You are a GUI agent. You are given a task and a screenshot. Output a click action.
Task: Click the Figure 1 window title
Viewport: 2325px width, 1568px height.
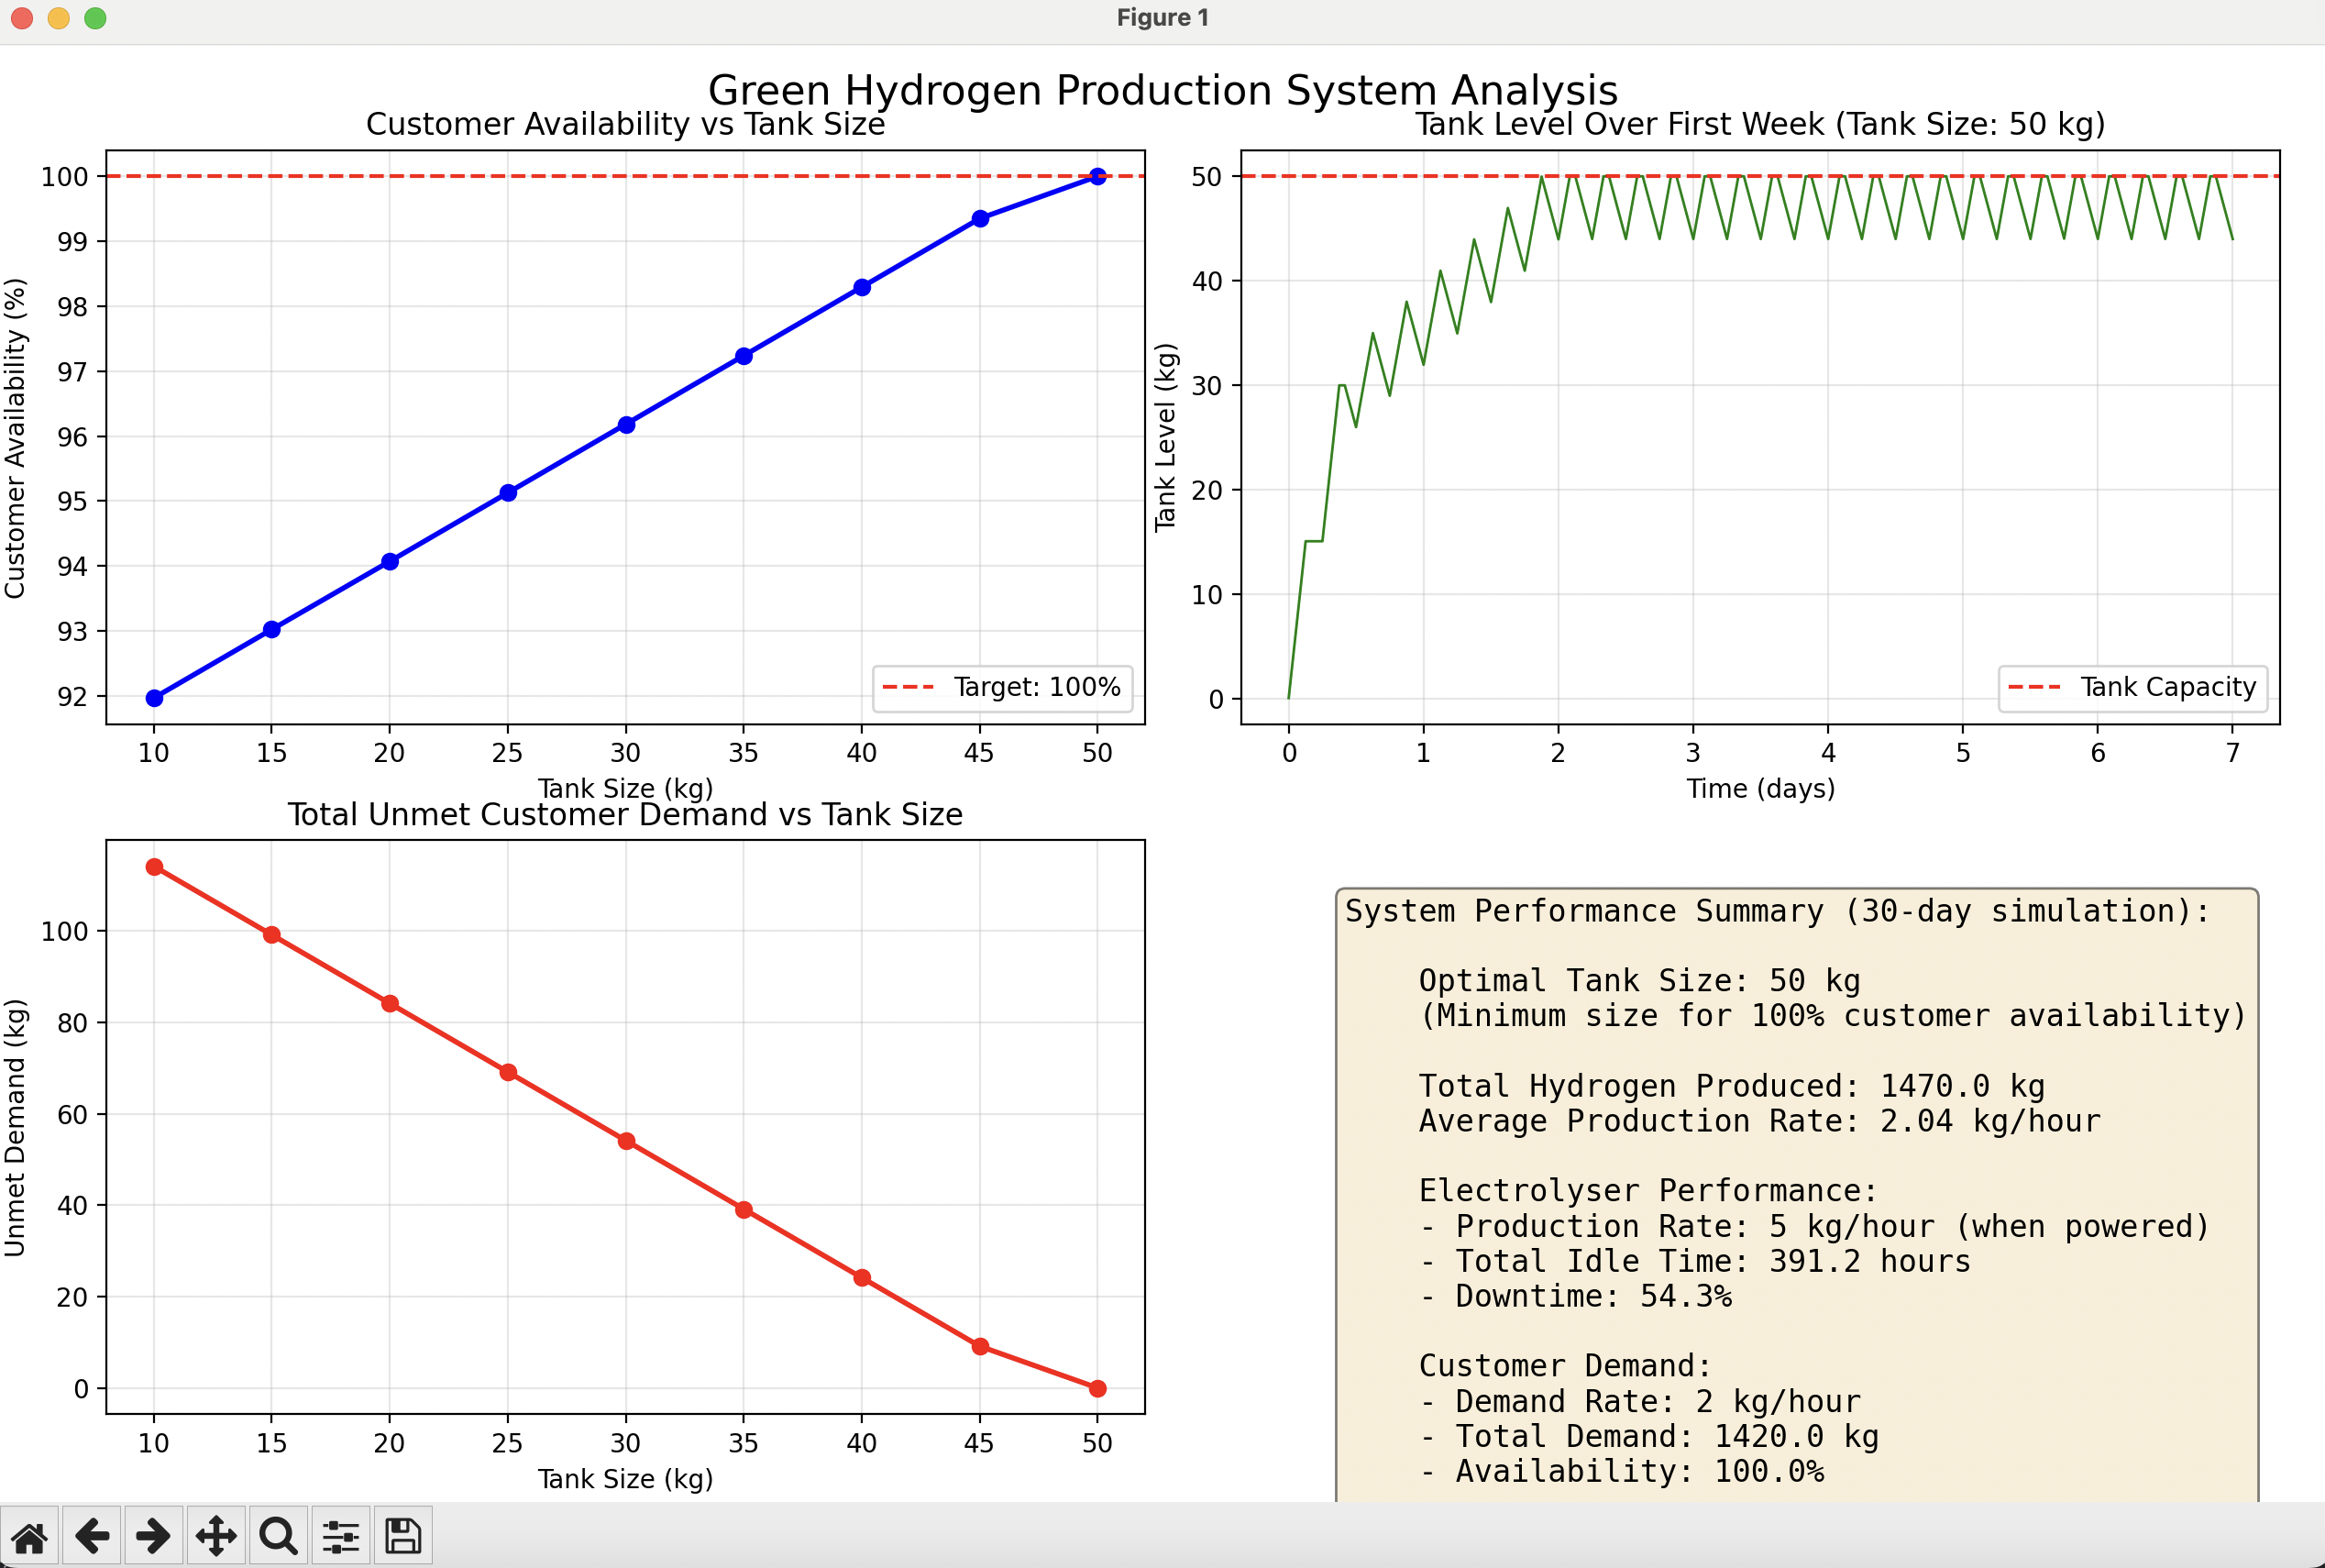click(1162, 18)
